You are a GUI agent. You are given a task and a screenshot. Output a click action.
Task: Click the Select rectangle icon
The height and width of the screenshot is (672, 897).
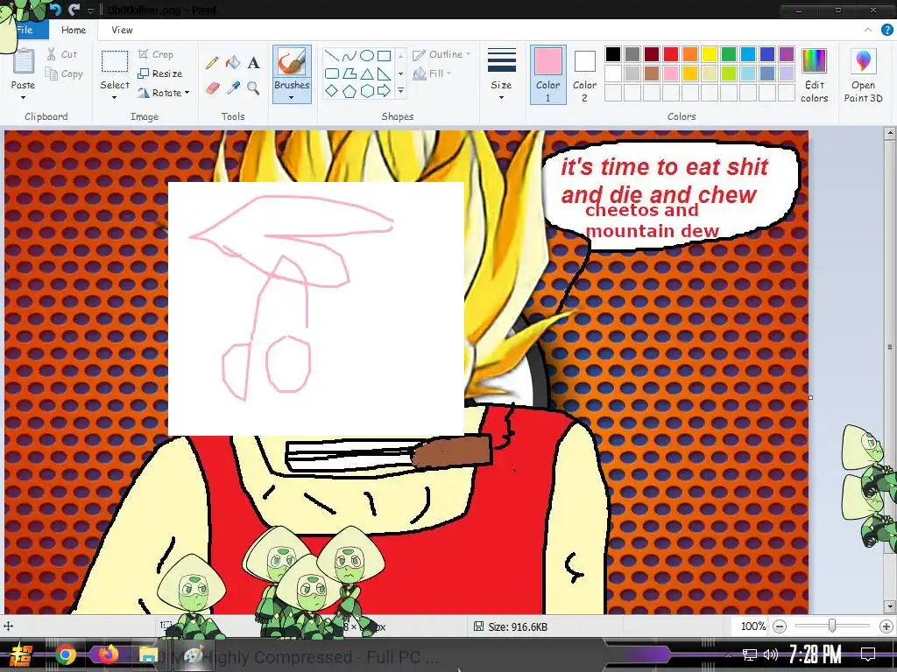pos(115,61)
